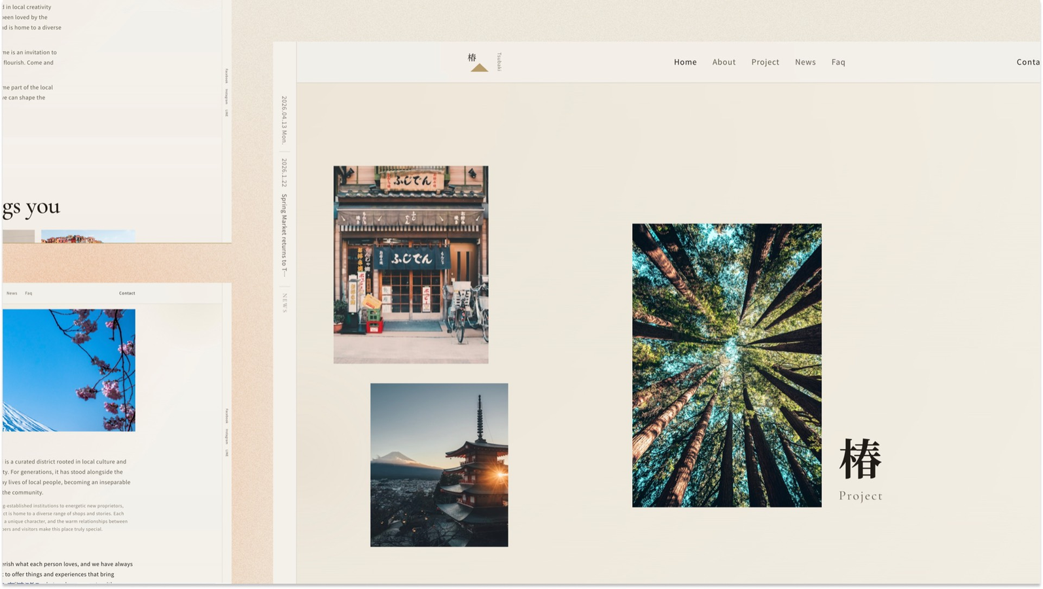Go to the About page

pos(724,62)
